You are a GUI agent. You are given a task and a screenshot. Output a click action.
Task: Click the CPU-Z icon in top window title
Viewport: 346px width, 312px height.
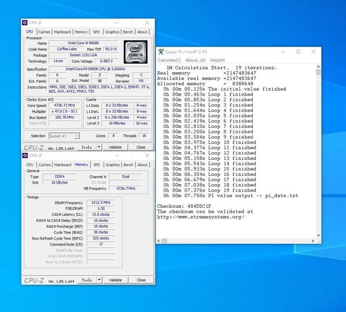click(25, 23)
